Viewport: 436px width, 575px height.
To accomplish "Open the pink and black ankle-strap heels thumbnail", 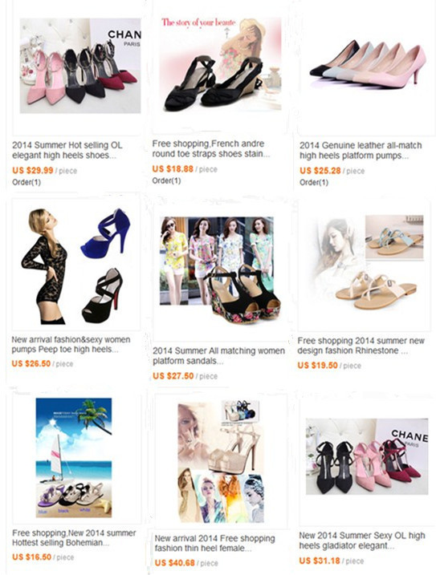I will point(80,66).
